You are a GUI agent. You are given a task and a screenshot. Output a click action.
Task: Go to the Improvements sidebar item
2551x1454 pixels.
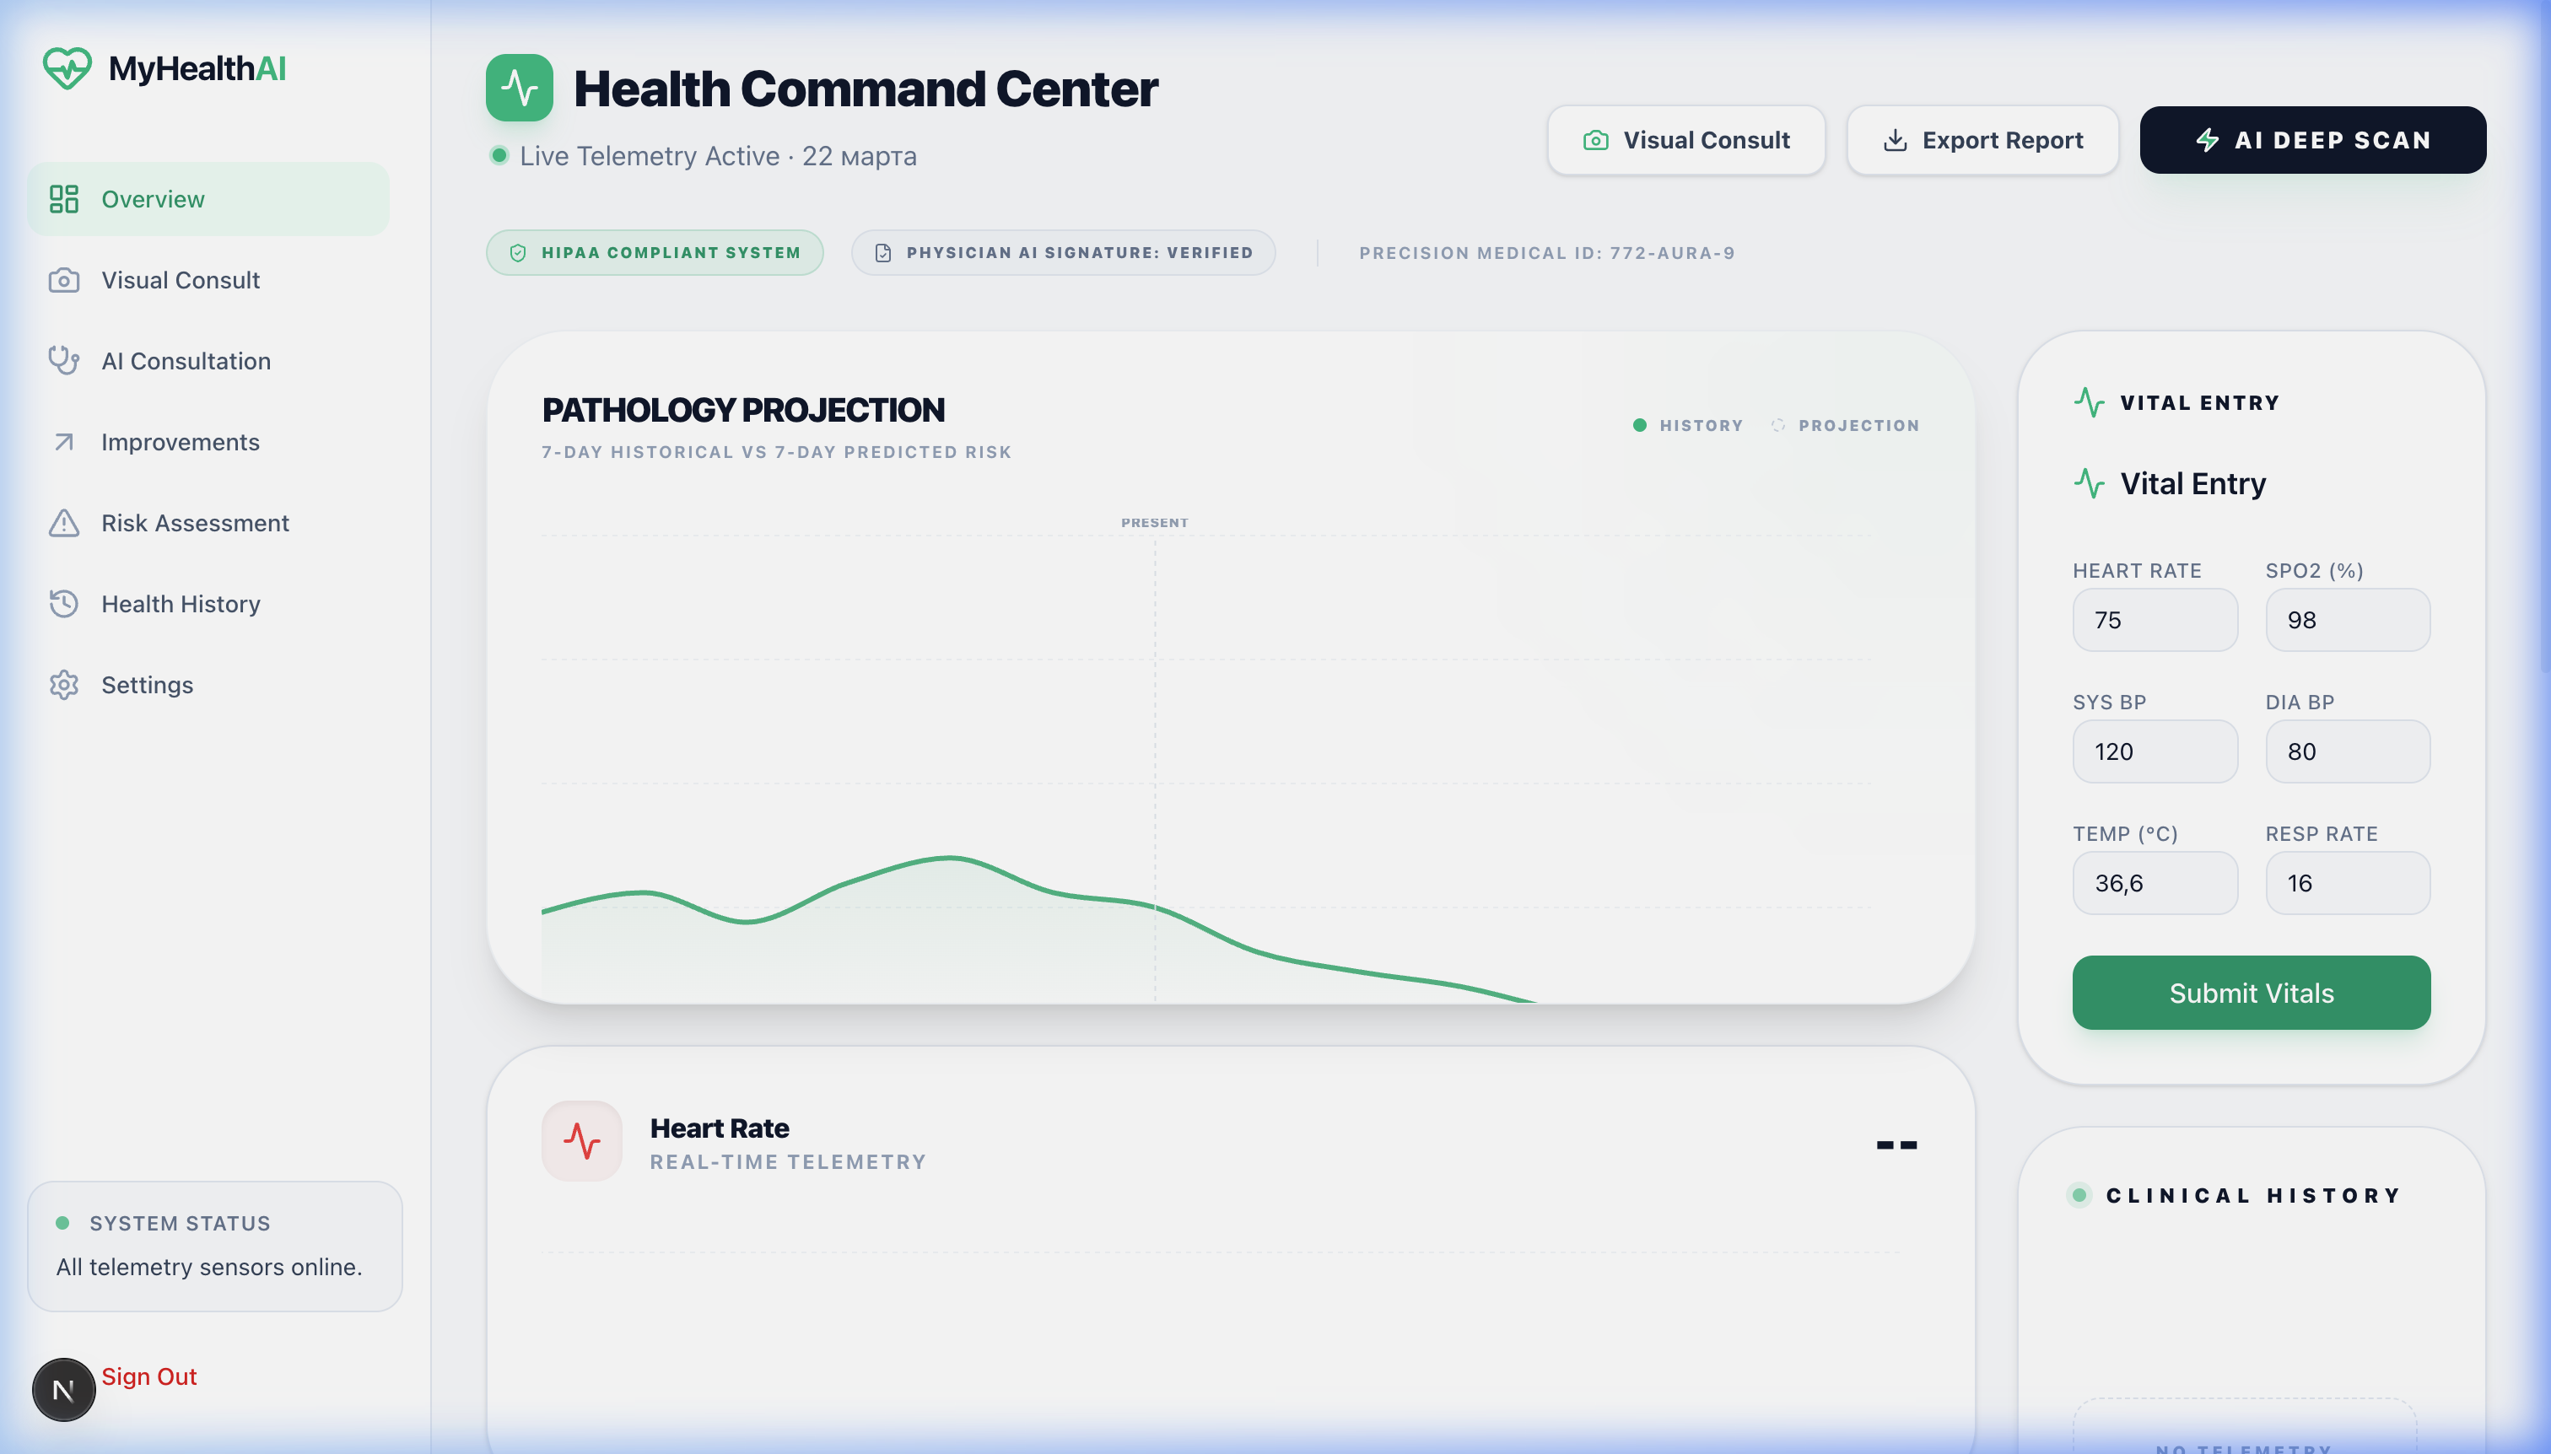pyautogui.click(x=180, y=441)
